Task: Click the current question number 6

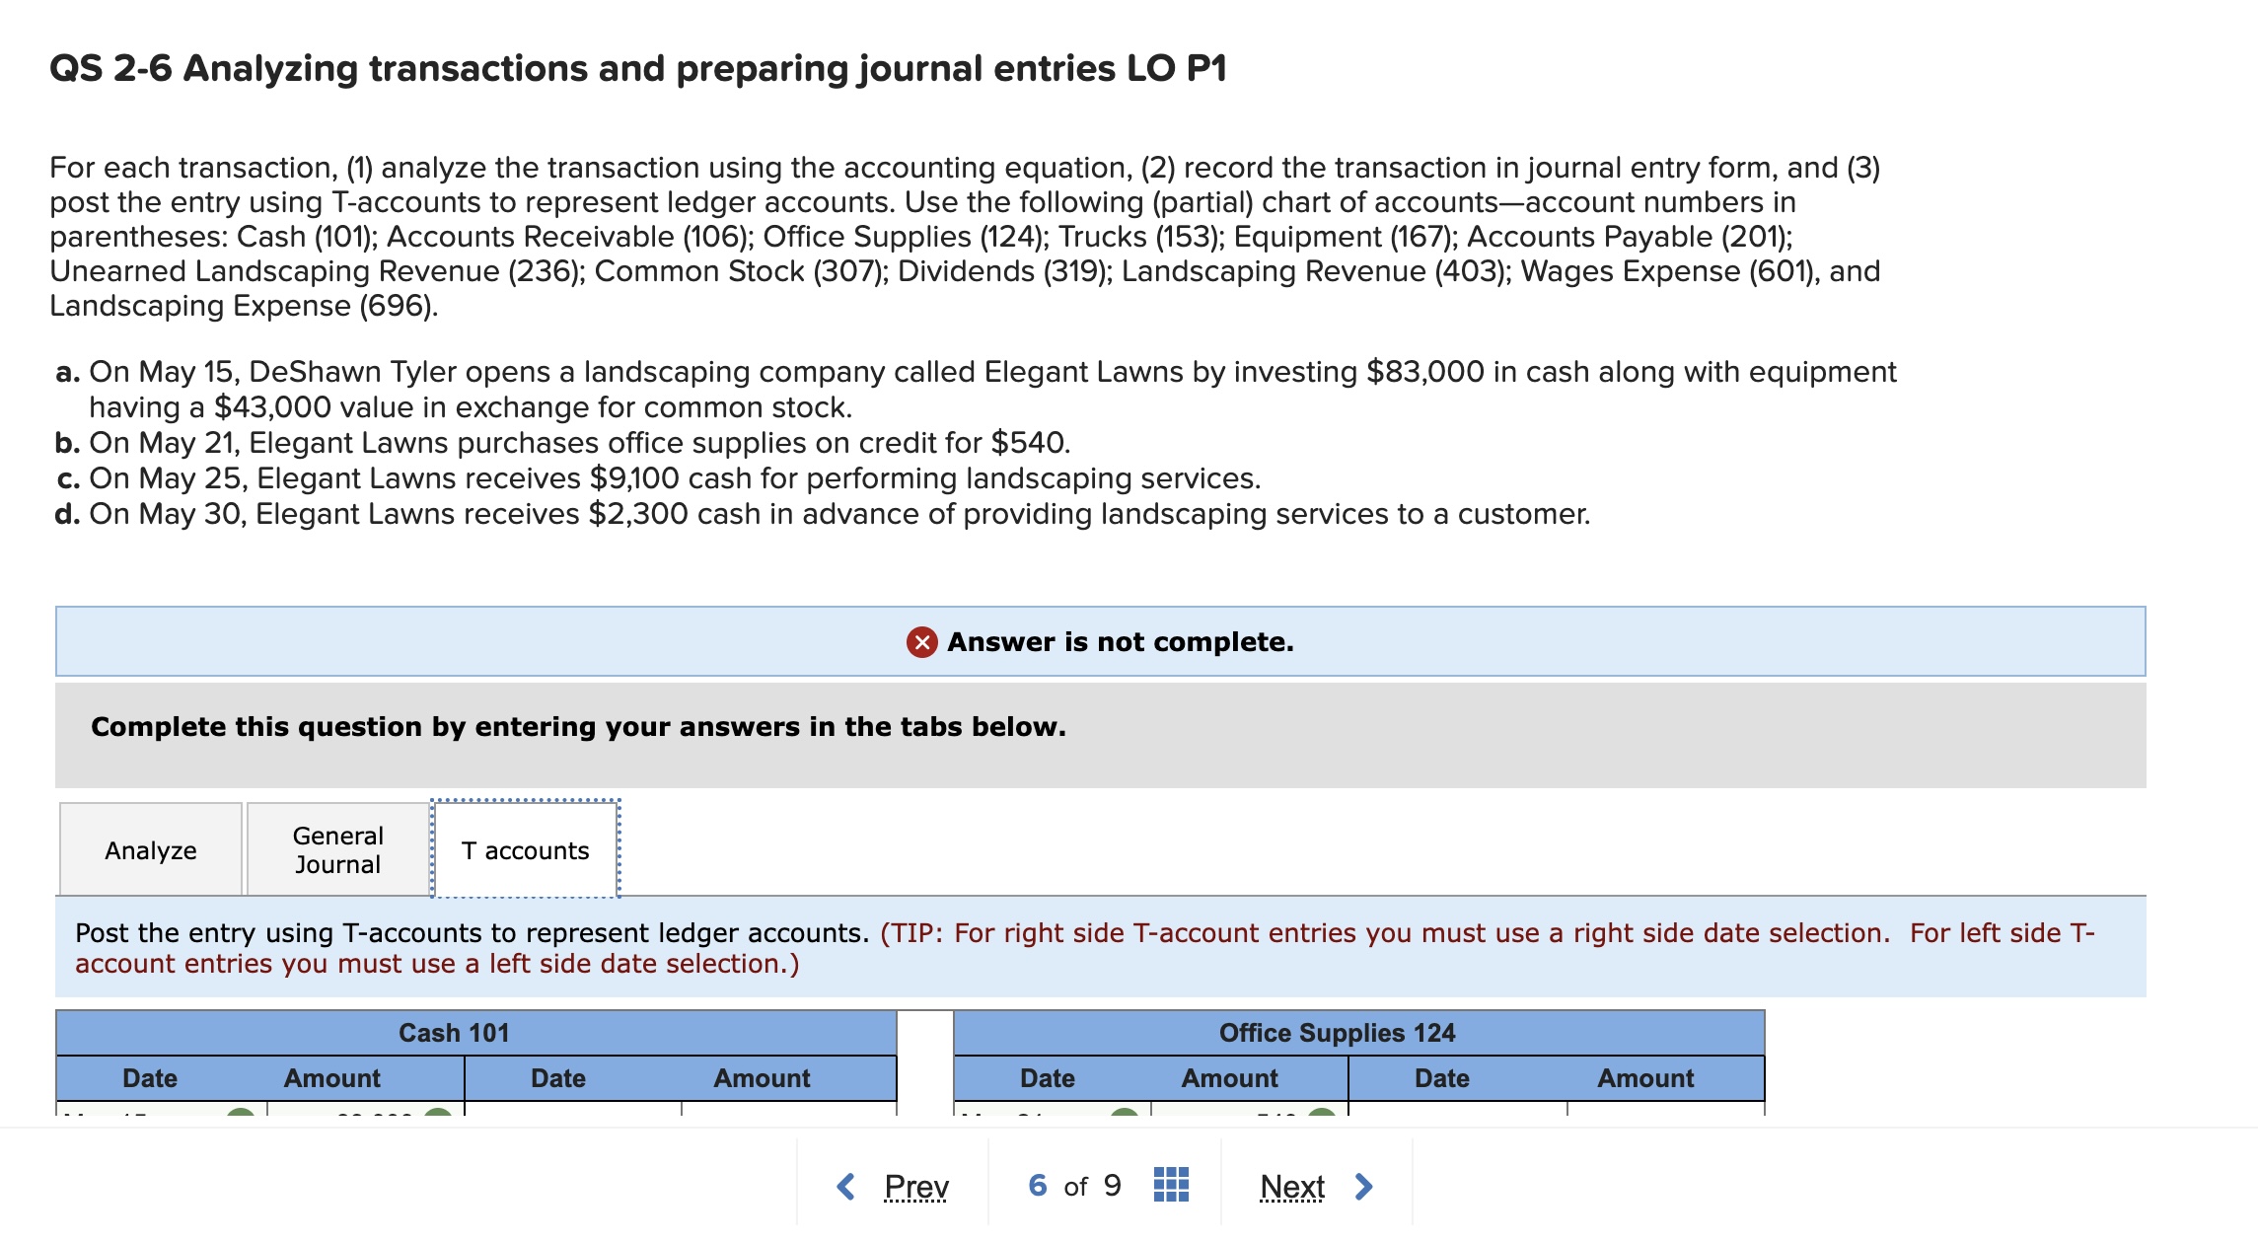Action: point(1037,1185)
